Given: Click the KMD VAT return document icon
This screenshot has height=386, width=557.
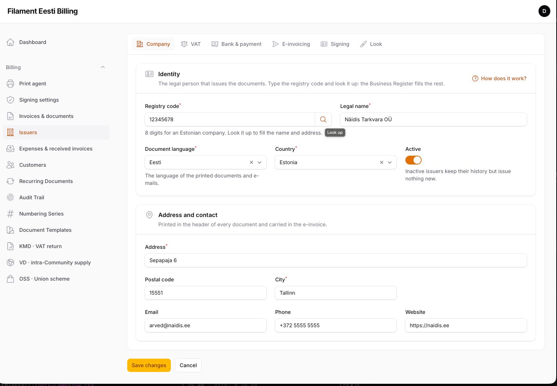Looking at the screenshot, I should coord(10,246).
